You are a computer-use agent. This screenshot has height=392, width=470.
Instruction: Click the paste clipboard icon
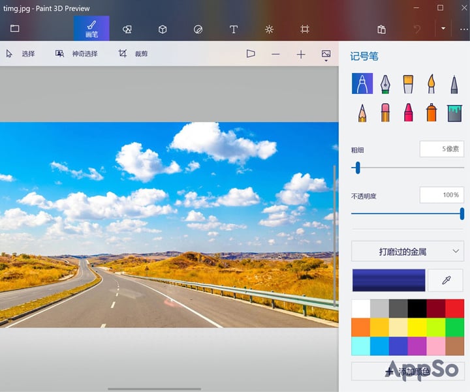(381, 29)
